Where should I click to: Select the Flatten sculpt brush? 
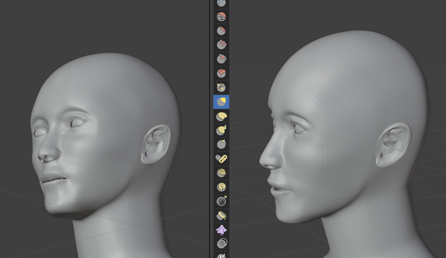click(x=221, y=30)
